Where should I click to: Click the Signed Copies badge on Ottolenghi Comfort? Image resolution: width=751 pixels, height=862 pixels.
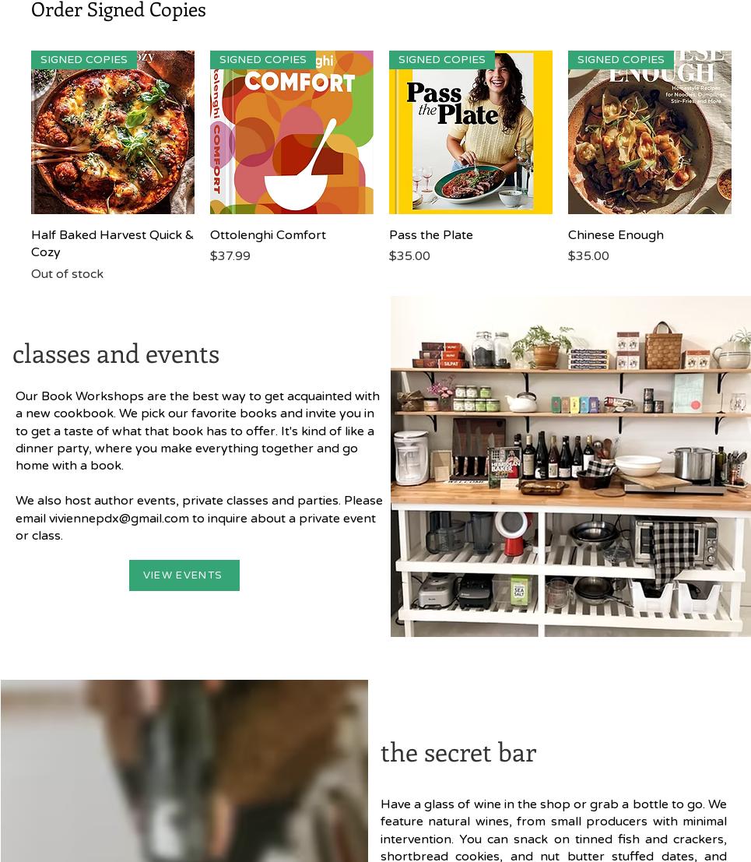(x=262, y=59)
